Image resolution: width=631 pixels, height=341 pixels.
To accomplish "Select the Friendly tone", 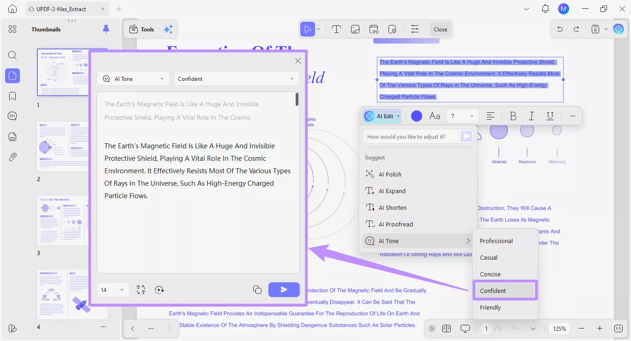I will tap(505, 307).
